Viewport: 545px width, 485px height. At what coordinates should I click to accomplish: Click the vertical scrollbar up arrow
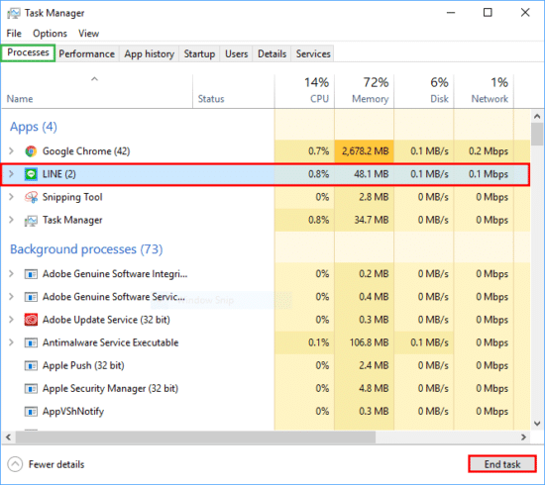click(537, 117)
